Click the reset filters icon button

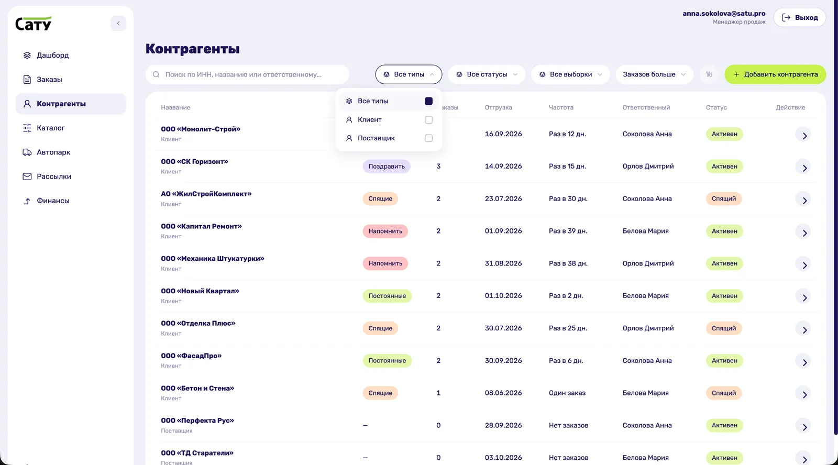[709, 74]
